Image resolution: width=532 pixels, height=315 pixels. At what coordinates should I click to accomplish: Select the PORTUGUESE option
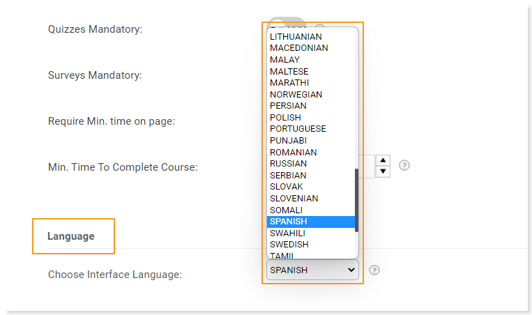tap(311, 129)
